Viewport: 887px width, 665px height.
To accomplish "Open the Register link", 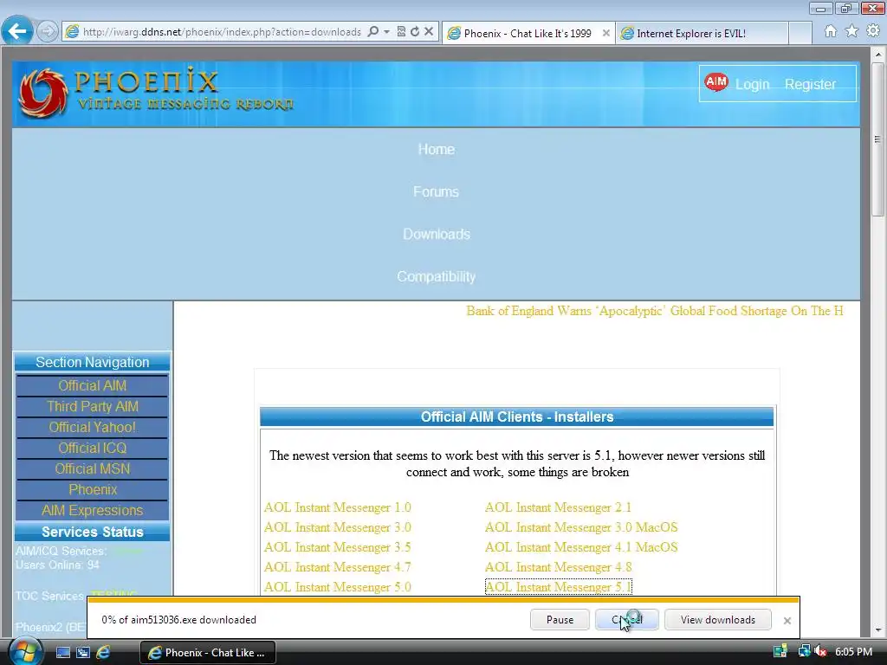I will (810, 84).
